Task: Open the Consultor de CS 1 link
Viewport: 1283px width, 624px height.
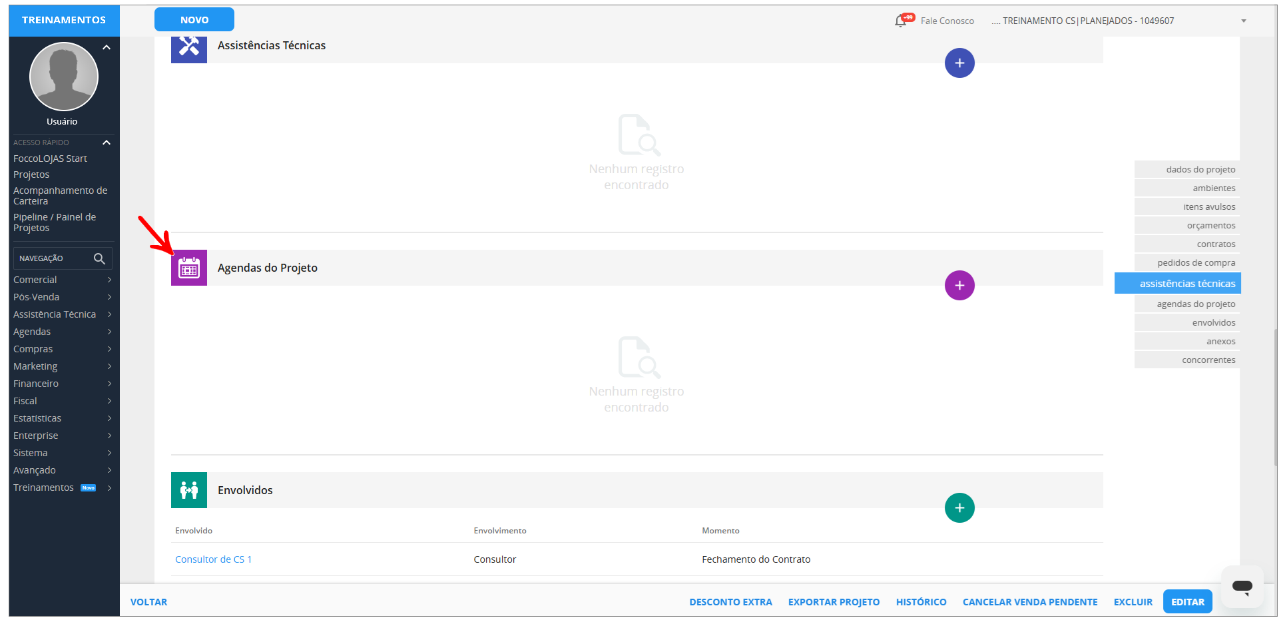Action: (x=213, y=559)
